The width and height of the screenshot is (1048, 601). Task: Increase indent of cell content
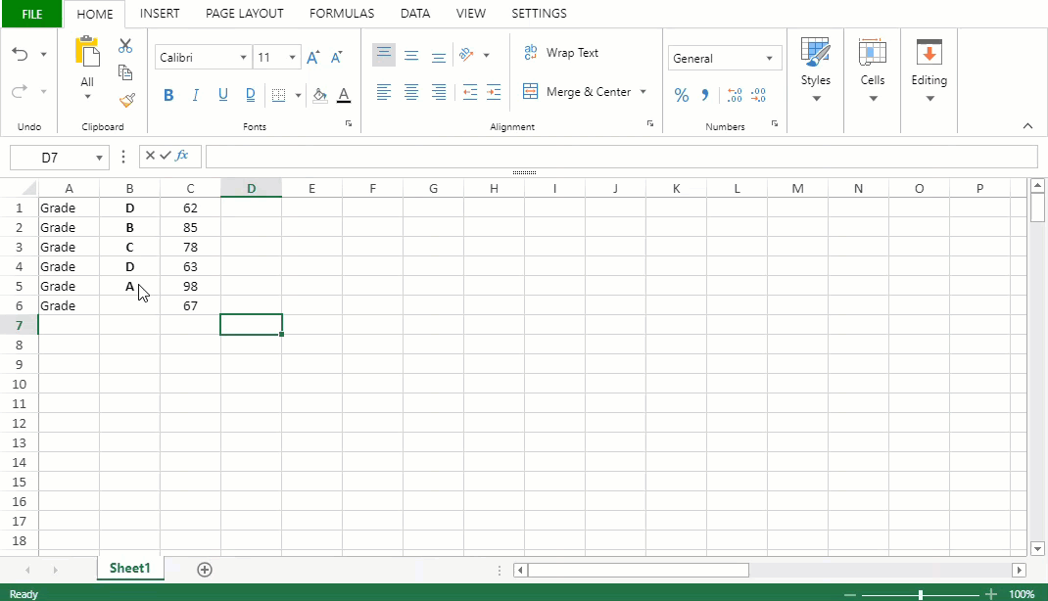click(494, 92)
